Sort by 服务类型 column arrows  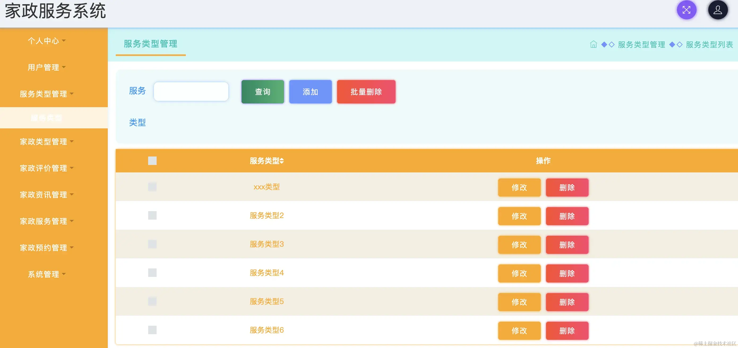pos(282,161)
